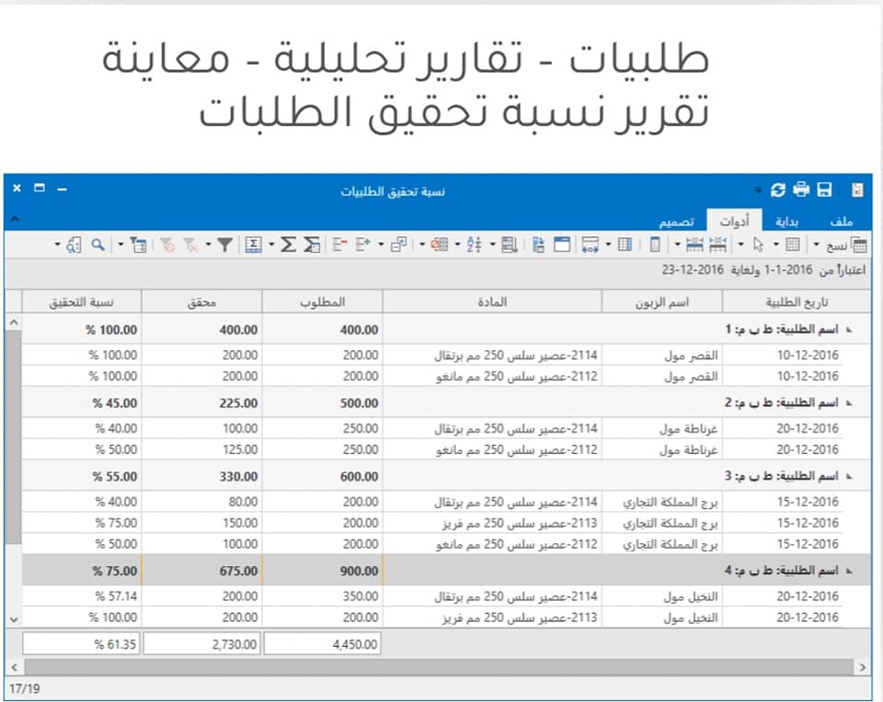Screen dimensions: 883x702
Task: Click the expand/collapse all boxes icon
Action: coord(398,244)
